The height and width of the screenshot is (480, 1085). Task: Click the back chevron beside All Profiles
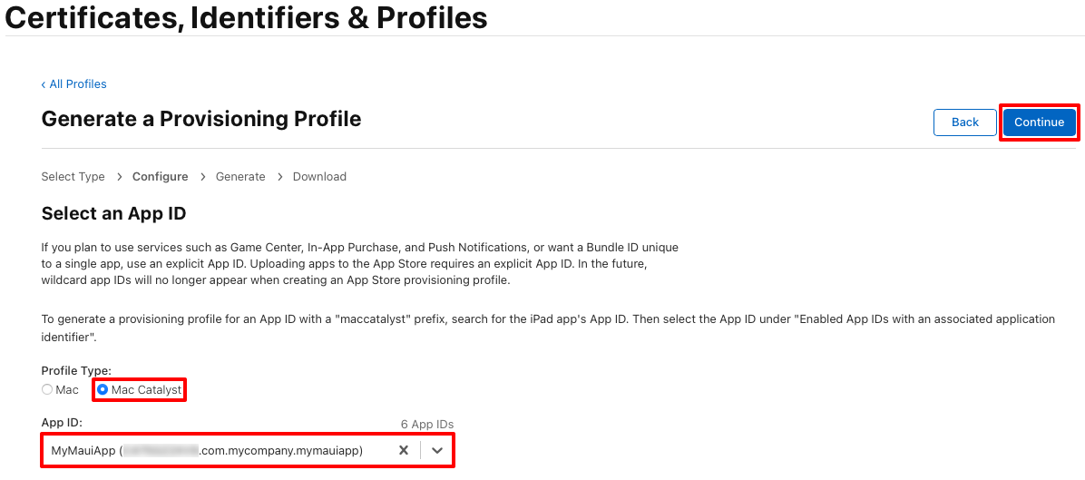point(44,84)
